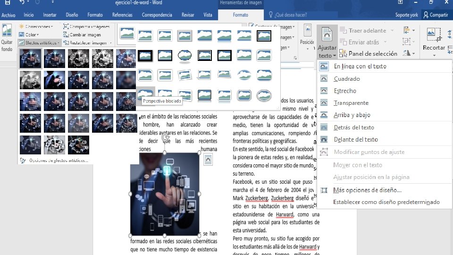Expand the Posición dropdown arrow
Image resolution: width=453 pixels, height=255 pixels.
coord(307,49)
